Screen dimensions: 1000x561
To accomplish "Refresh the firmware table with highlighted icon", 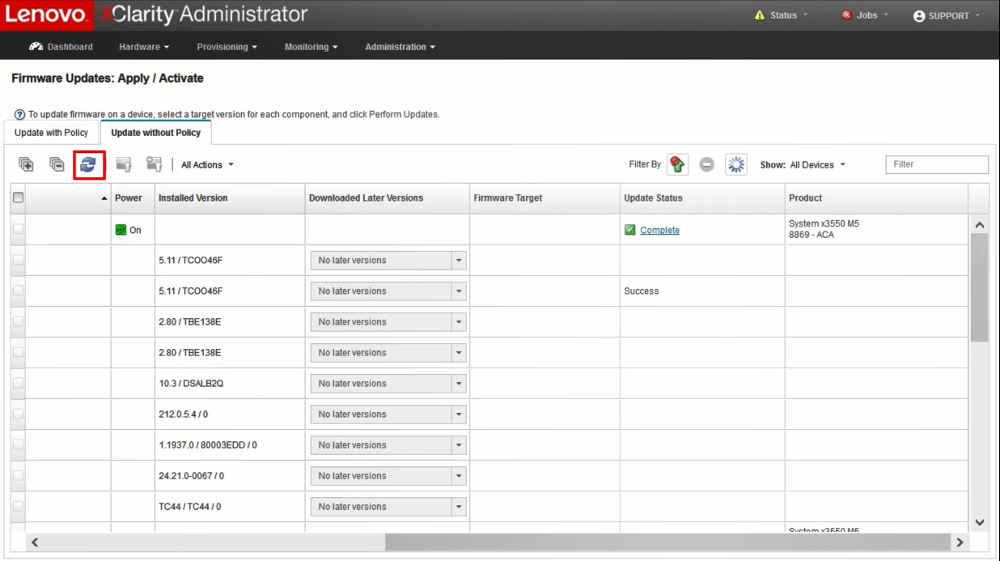I will [88, 164].
